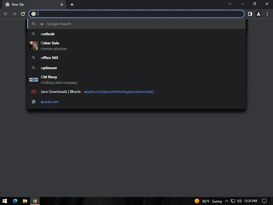The width and height of the screenshot is (273, 205).
Task: Open File Explorer from taskbar
Action: click(25, 201)
